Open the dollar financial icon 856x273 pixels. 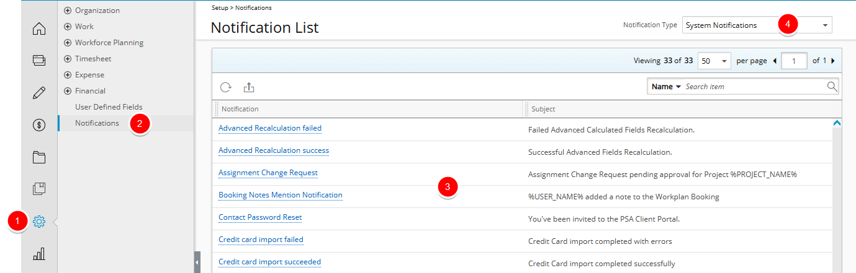[39, 125]
